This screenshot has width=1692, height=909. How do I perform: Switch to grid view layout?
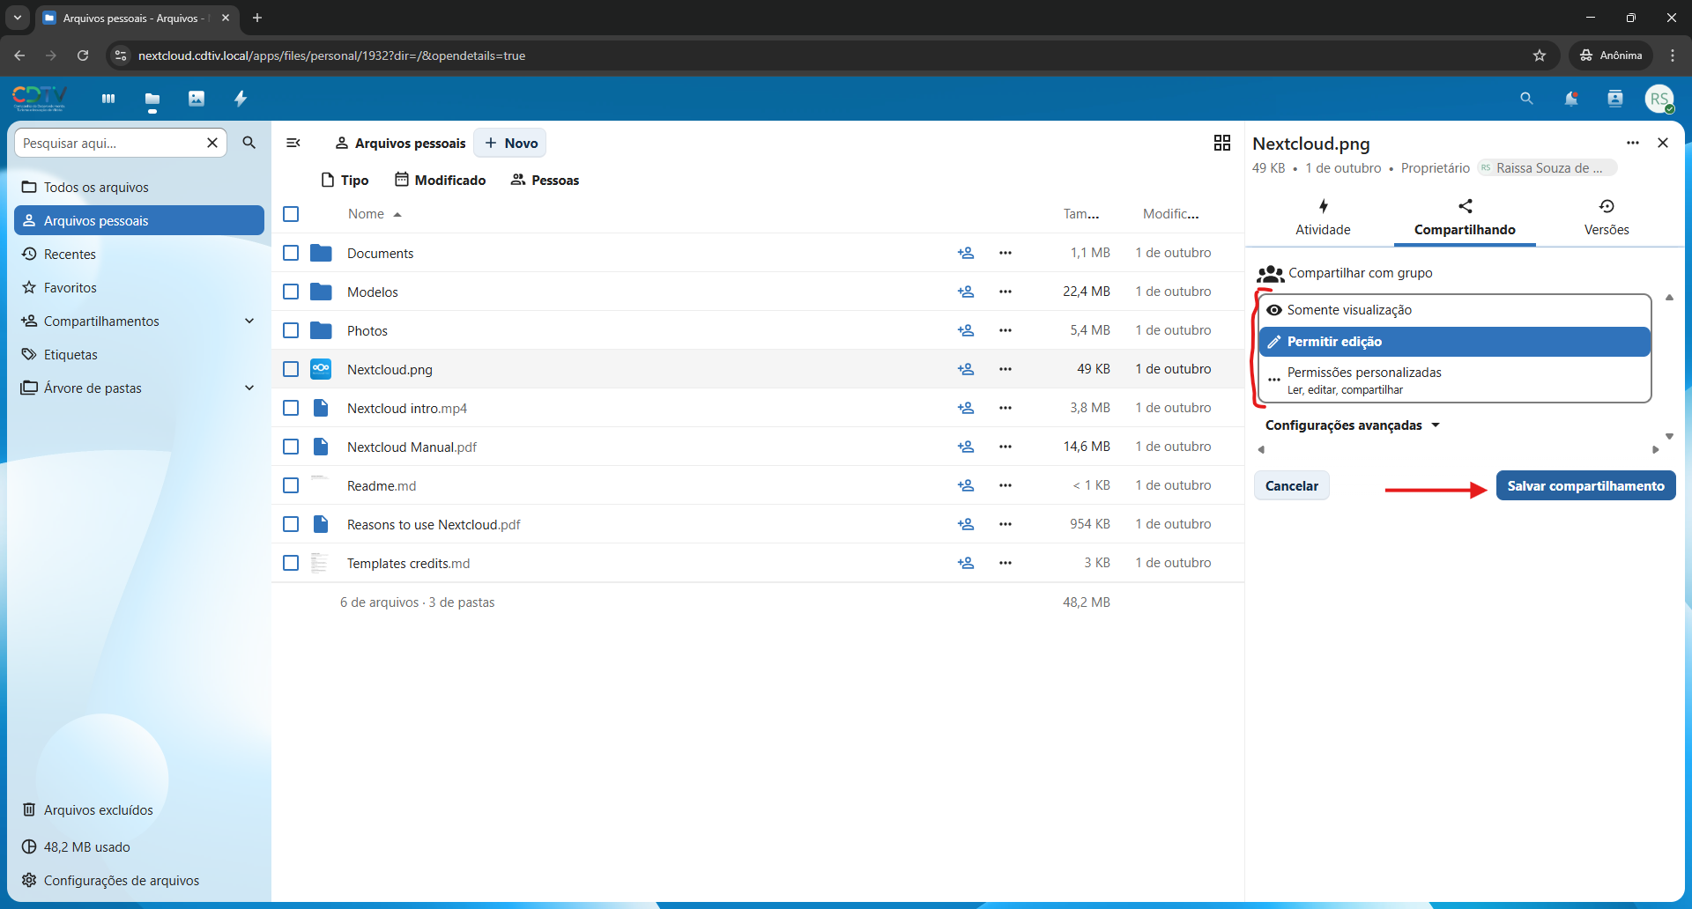tap(1221, 143)
